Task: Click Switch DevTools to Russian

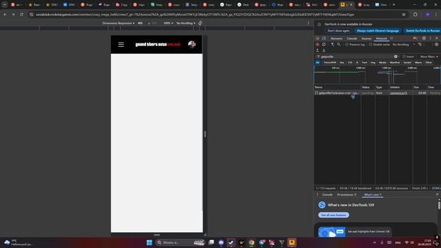Action: 422,30
